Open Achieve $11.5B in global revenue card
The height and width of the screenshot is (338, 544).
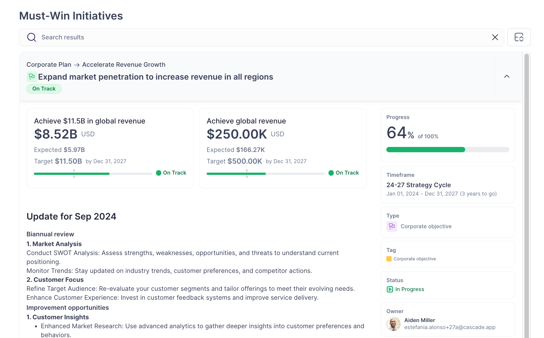pyautogui.click(x=89, y=121)
